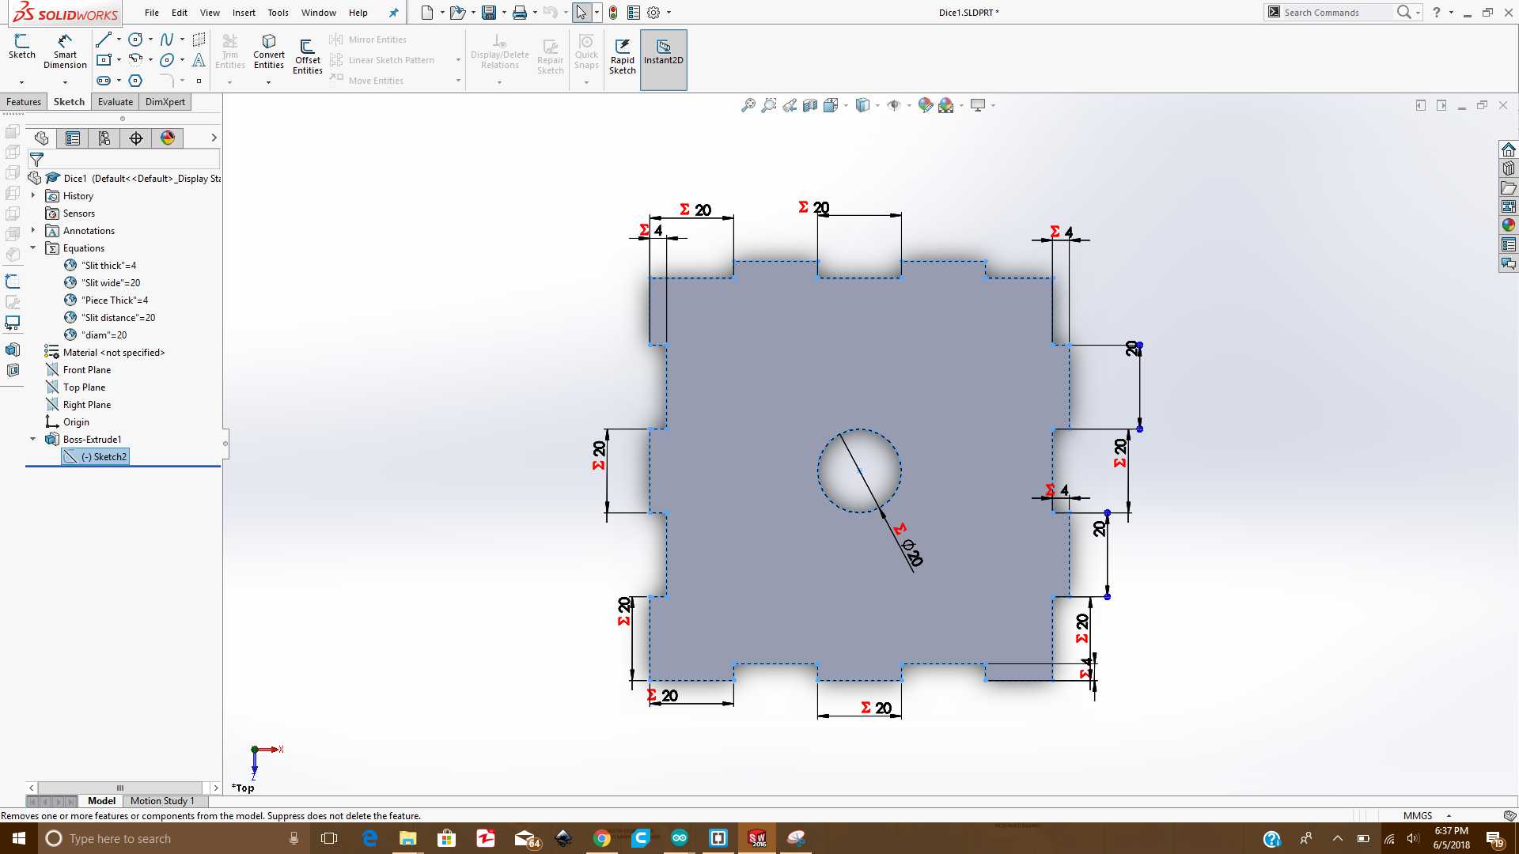The image size is (1519, 854).
Task: Expand the History tree node
Action: coord(33,195)
